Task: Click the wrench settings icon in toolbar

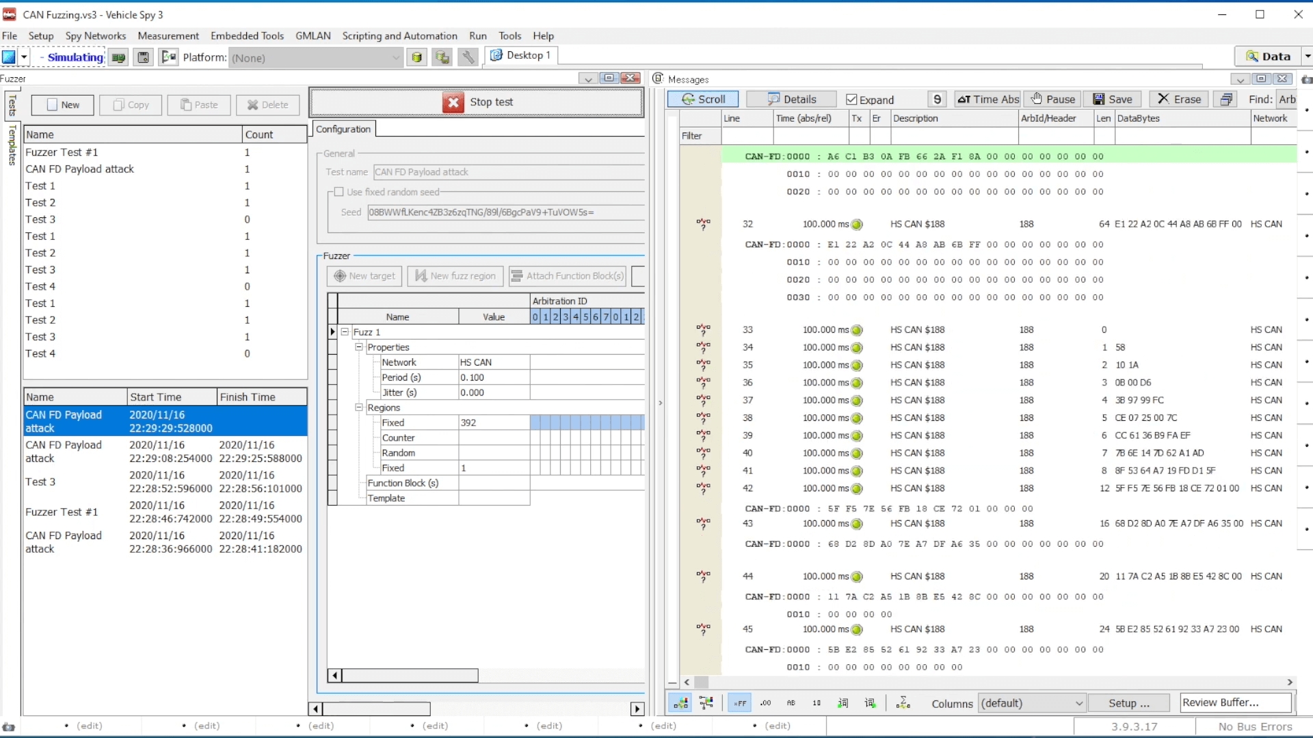Action: (x=468, y=57)
